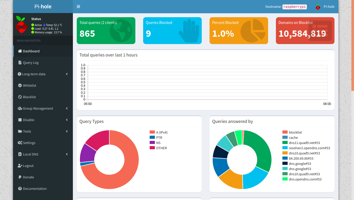The height and width of the screenshot is (200, 354).
Task: Toggle the sidebar hamburger menu icon
Action: pos(78,7)
